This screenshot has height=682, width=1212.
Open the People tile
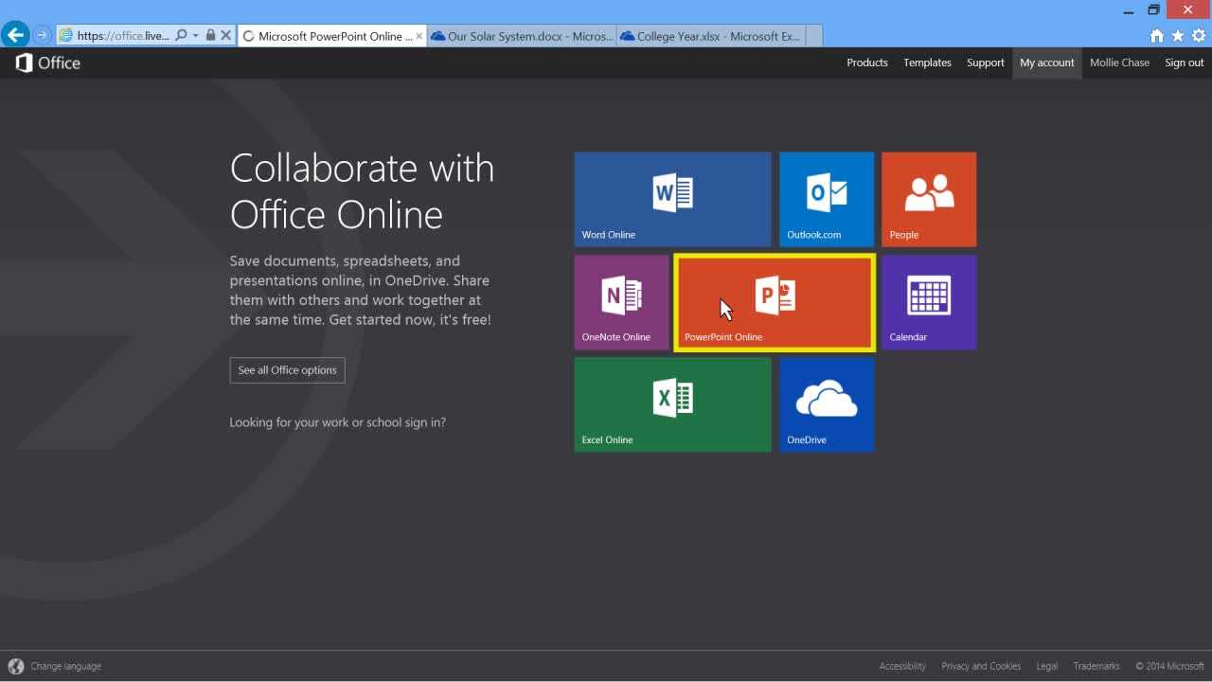929,199
